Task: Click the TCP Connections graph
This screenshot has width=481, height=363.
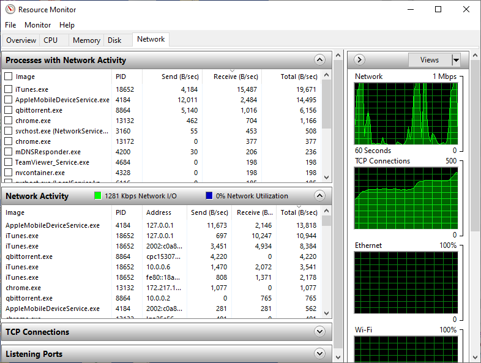Action: (x=406, y=198)
